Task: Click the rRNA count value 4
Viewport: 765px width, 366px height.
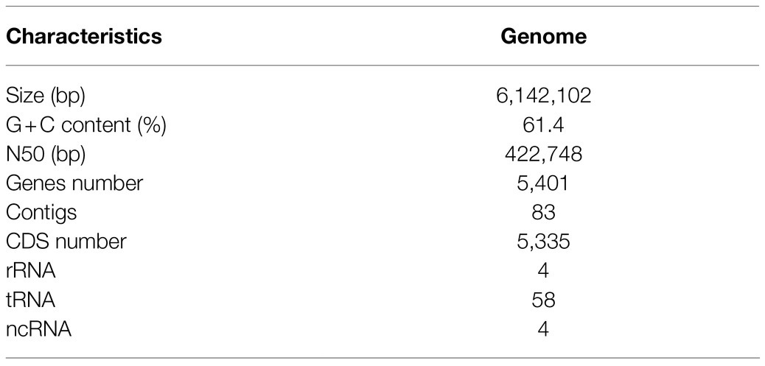Action: (x=543, y=271)
